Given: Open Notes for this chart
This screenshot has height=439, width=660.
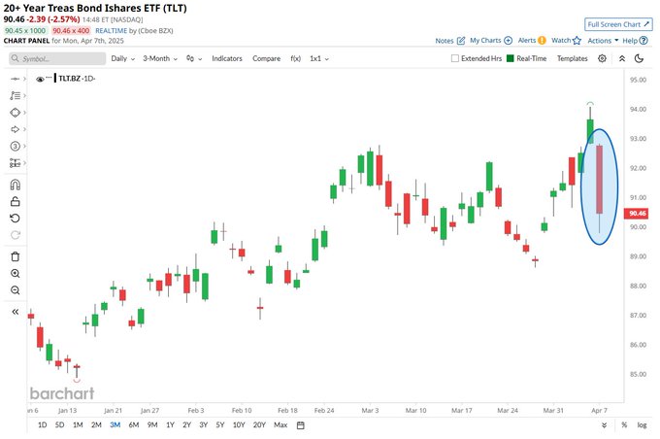Looking at the screenshot, I should (449, 41).
